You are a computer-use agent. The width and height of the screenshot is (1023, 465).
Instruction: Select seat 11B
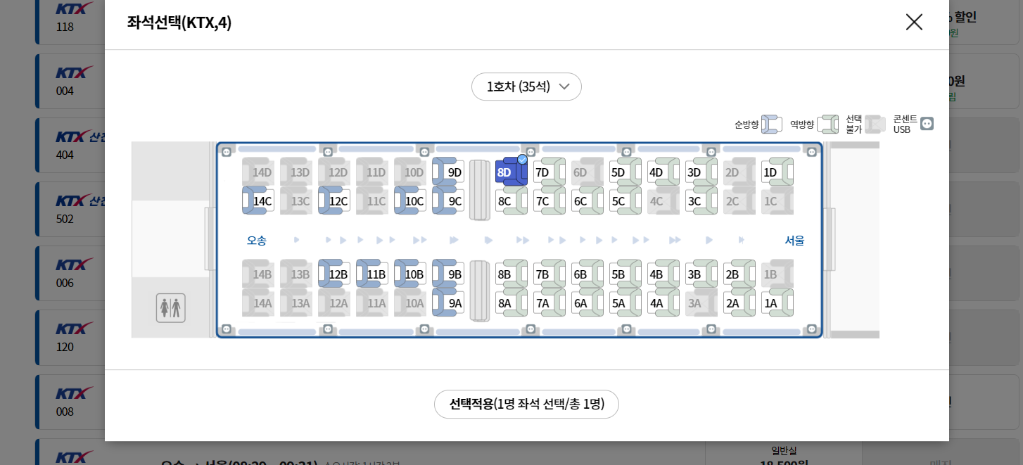372,274
